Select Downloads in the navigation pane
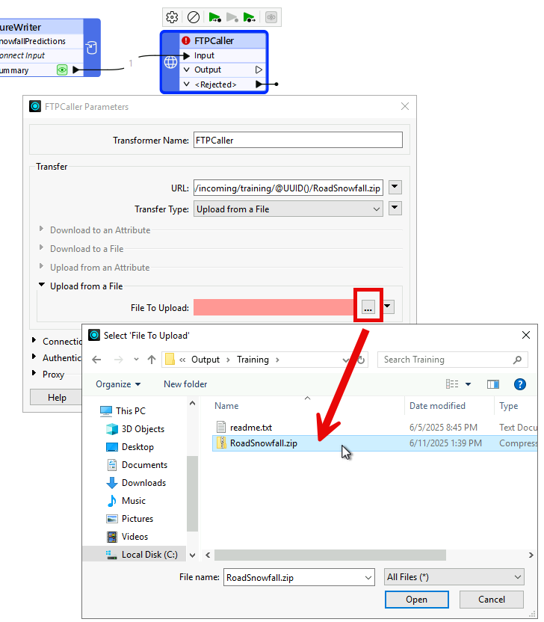 coord(143,483)
